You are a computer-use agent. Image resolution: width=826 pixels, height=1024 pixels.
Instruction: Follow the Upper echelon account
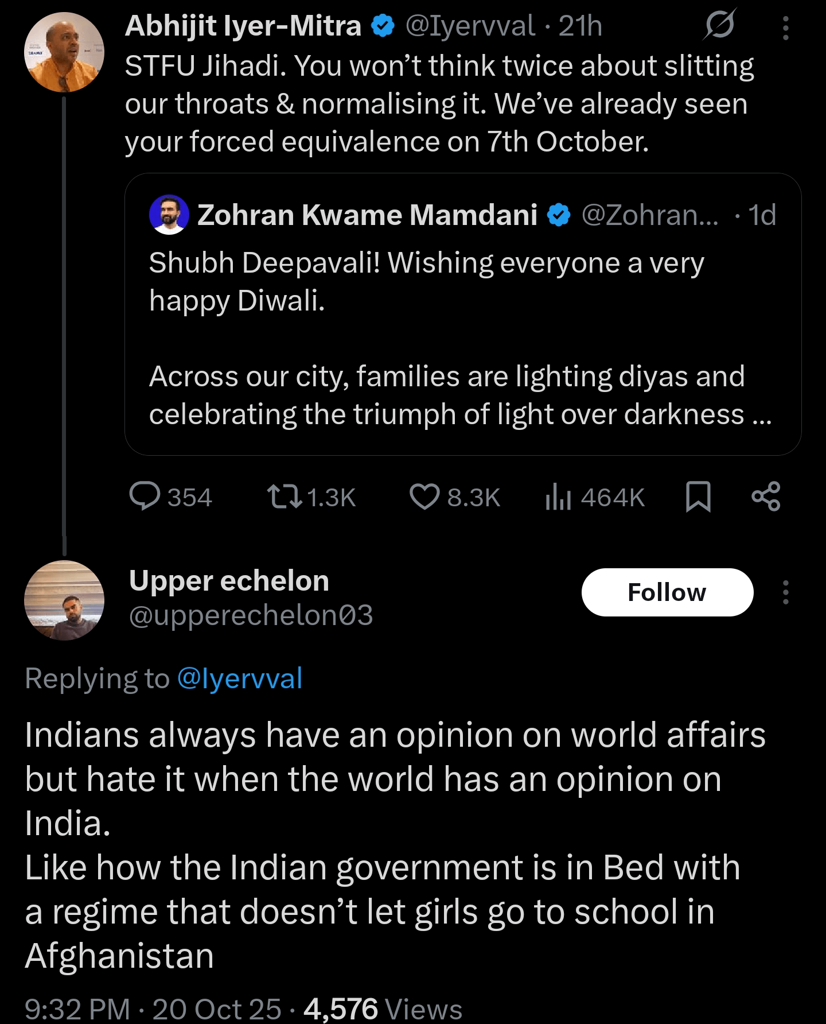667,592
